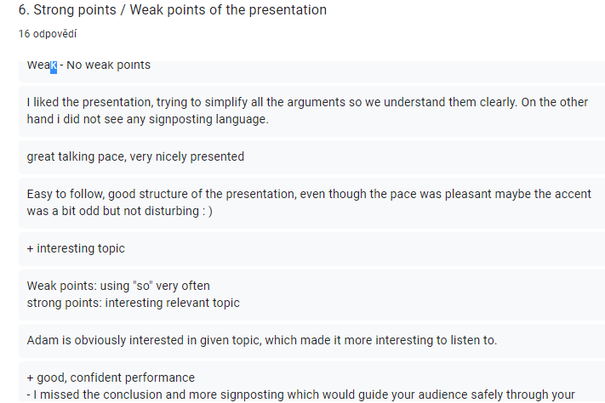The height and width of the screenshot is (403, 605).
Task: Click the "Weak points: using so" line
Action: [x=118, y=286]
